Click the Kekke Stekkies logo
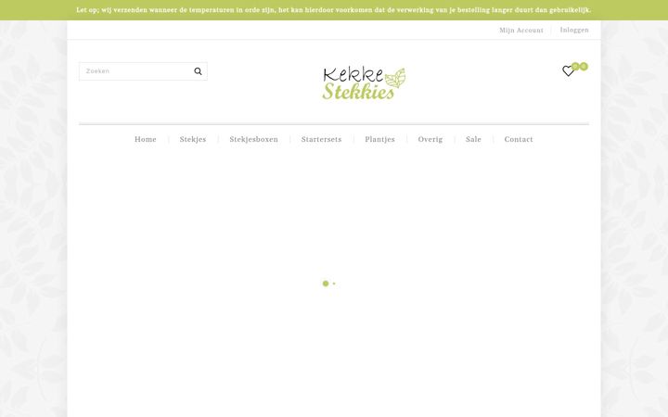The height and width of the screenshot is (417, 668). (x=364, y=83)
